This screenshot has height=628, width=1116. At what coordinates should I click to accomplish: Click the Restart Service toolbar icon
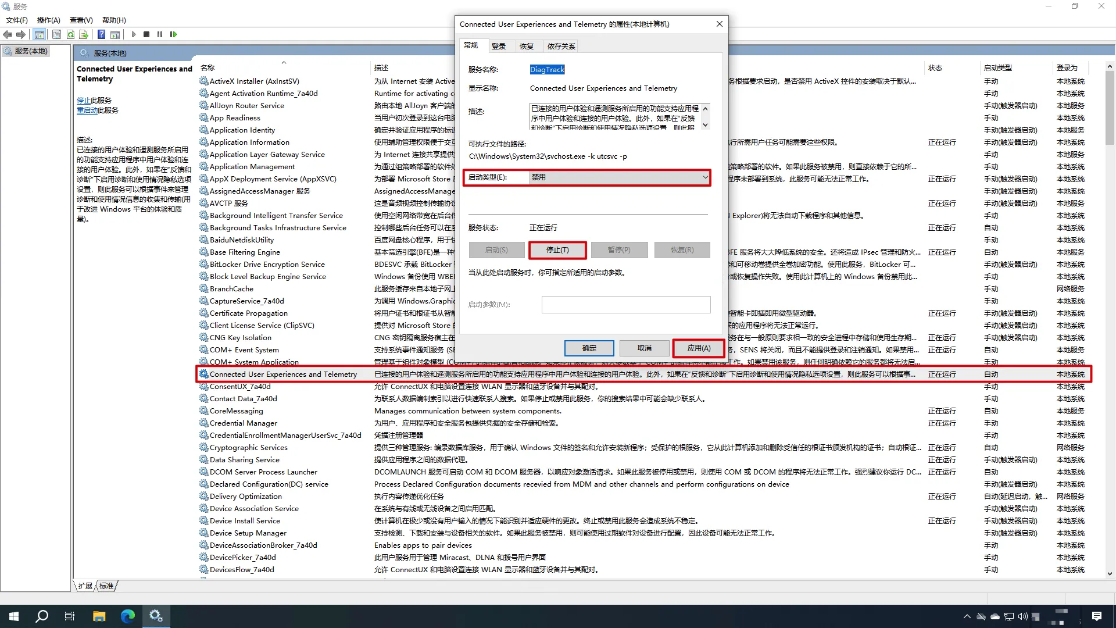click(x=173, y=34)
